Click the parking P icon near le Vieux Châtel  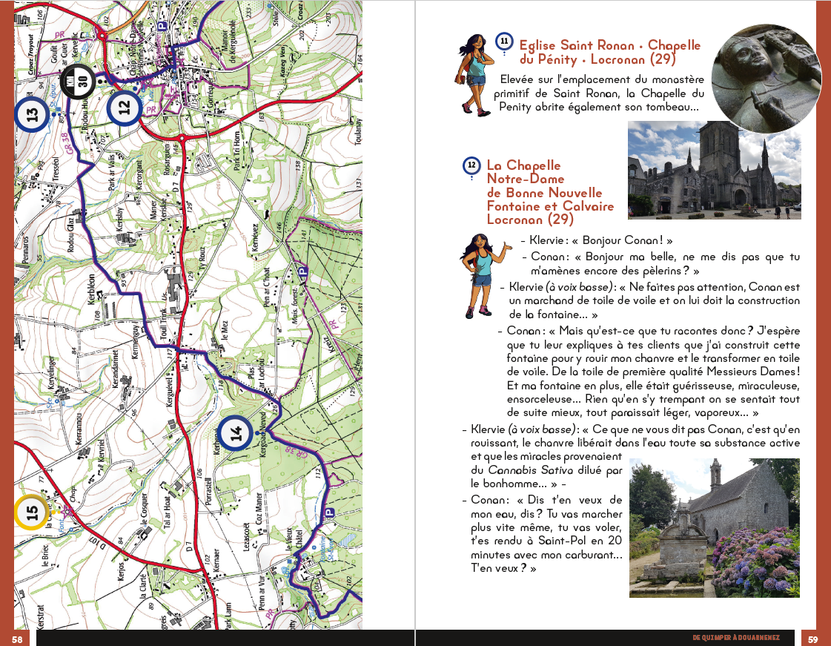coord(329,512)
